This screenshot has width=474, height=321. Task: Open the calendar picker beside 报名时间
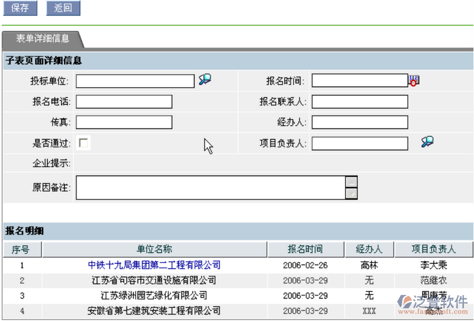(x=414, y=81)
